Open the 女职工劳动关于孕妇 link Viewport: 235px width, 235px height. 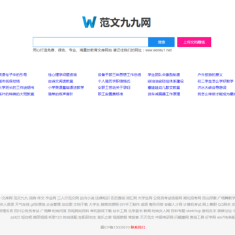(114, 87)
